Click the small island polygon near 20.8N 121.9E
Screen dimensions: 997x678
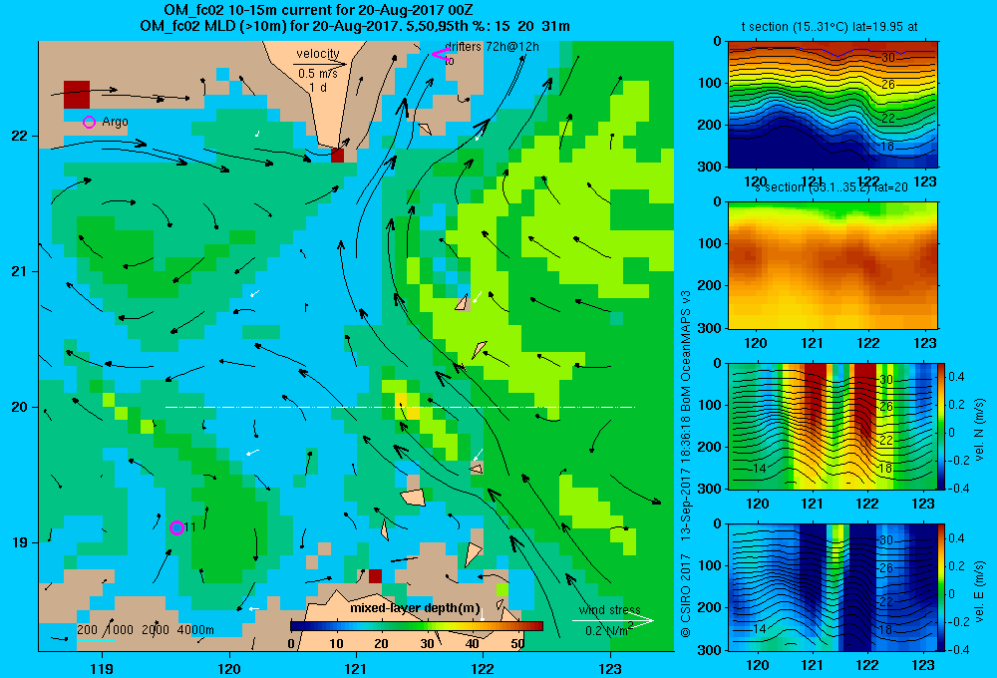463,303
